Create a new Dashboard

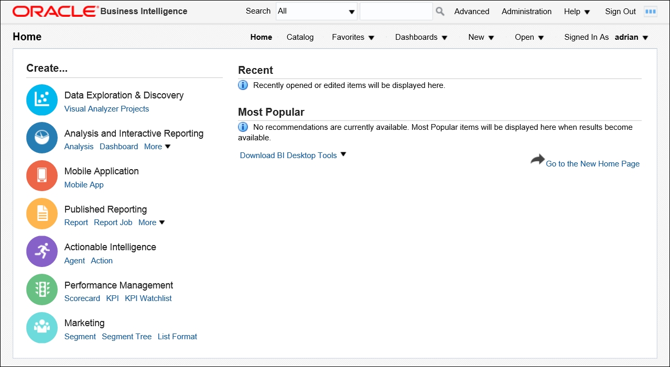click(119, 147)
